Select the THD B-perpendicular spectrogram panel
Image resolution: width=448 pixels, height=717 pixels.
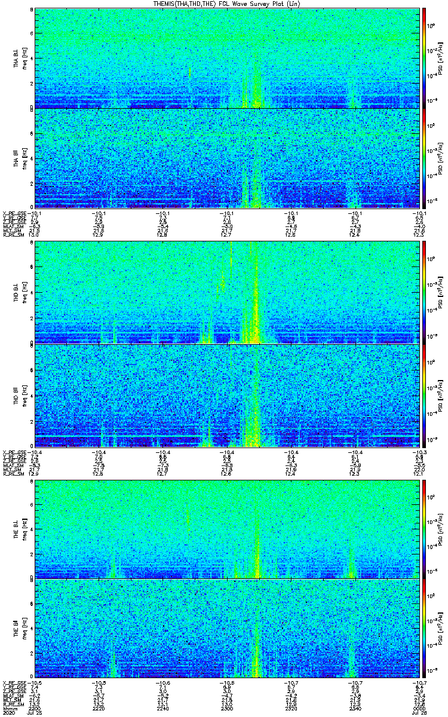[226, 293]
